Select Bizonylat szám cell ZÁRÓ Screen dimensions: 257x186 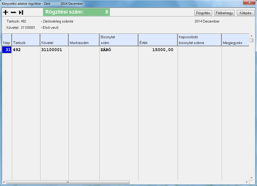(119, 50)
